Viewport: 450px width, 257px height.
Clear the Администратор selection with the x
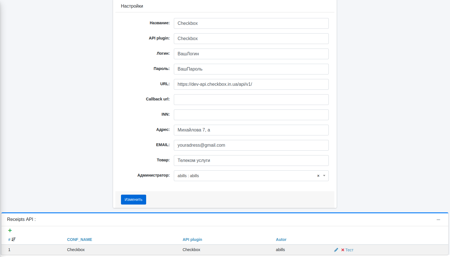pyautogui.click(x=318, y=176)
